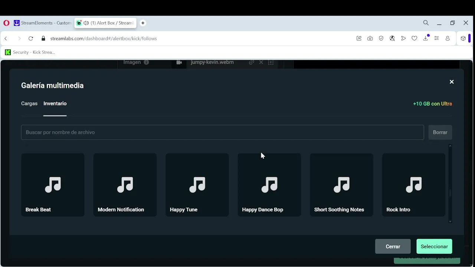Select the Modern Notification sound card
Viewport: 475px width, 267px height.
pos(125,185)
